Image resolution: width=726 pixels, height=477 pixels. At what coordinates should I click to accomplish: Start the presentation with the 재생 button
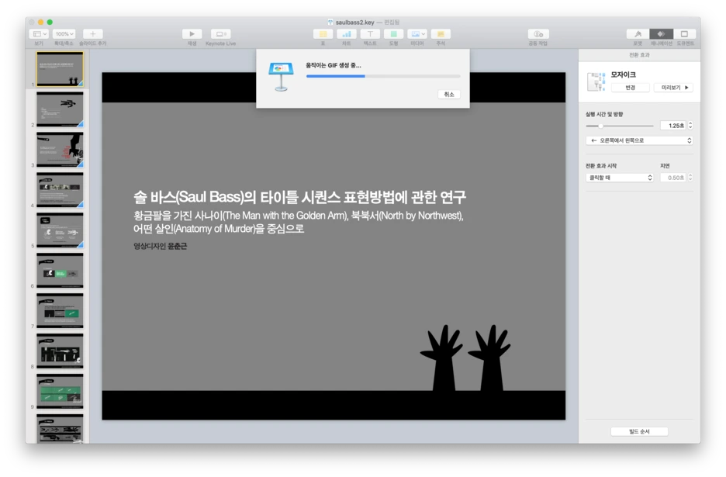191,33
